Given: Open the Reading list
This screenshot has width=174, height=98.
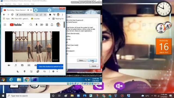Looking at the screenshot, I should (x=58, y=19).
